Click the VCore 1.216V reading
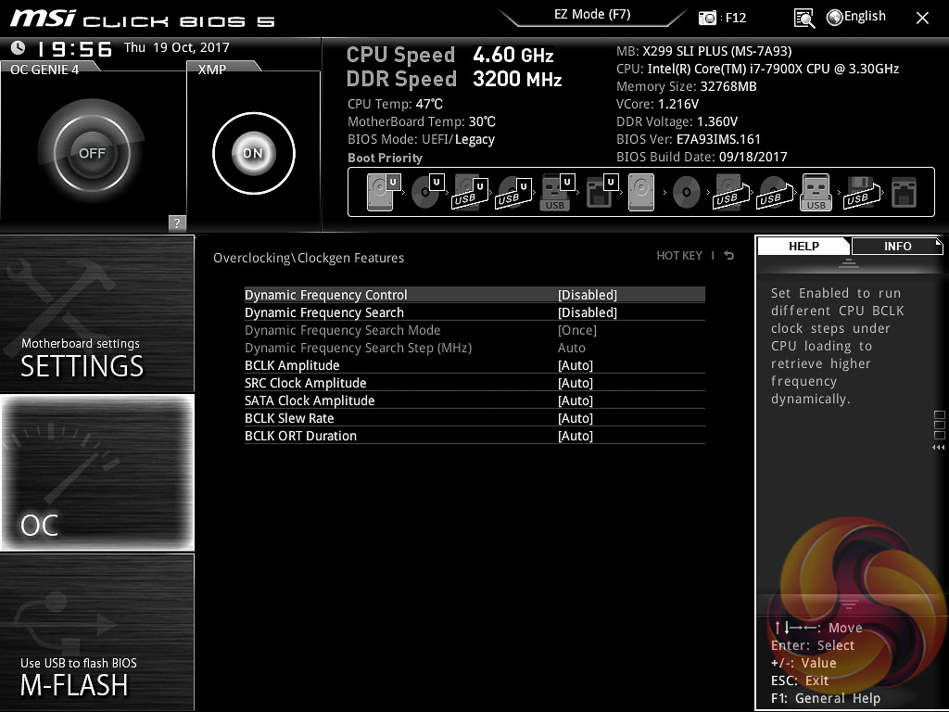The height and width of the screenshot is (712, 949). (x=657, y=104)
